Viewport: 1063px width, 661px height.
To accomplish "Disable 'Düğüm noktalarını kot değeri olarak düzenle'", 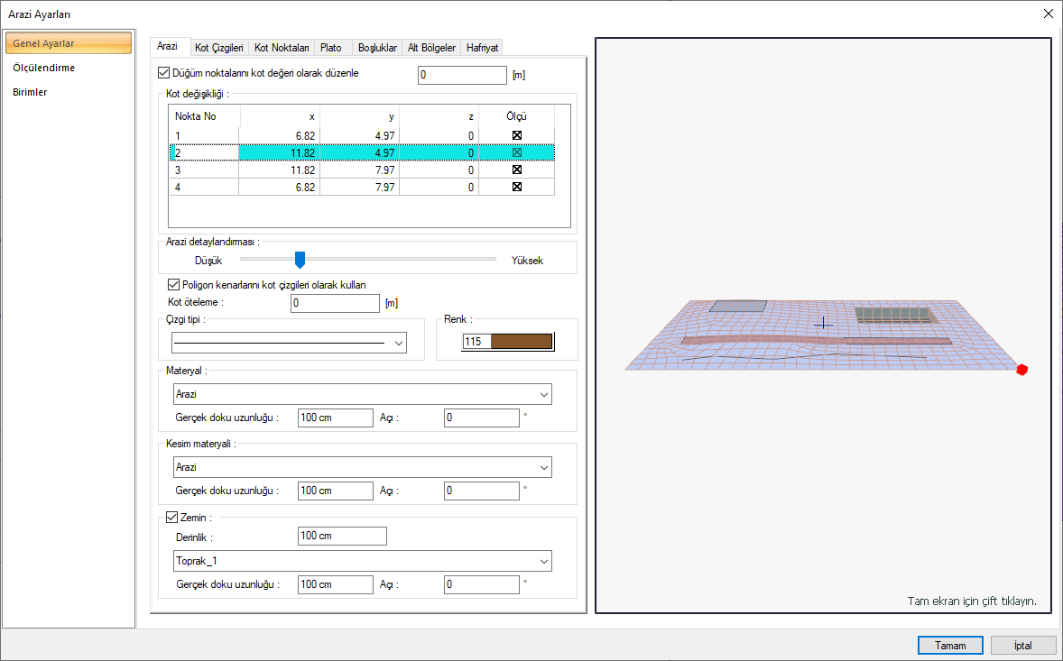I will pos(163,74).
